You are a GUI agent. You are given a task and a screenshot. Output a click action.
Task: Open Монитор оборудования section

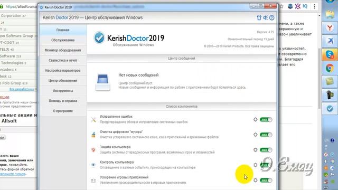point(63,50)
